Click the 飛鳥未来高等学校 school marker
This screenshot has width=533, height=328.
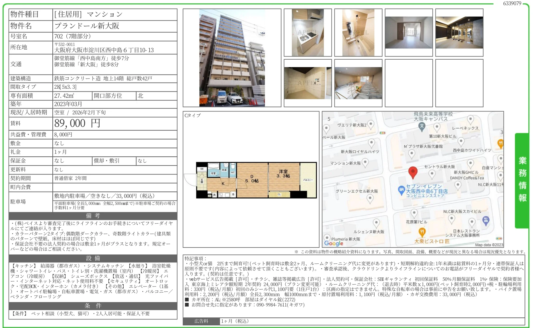422,126
